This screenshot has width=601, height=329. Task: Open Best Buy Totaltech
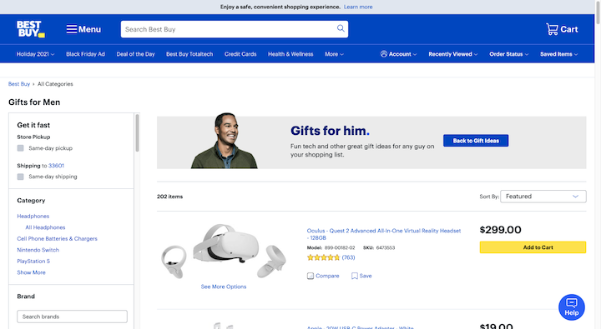(189, 54)
